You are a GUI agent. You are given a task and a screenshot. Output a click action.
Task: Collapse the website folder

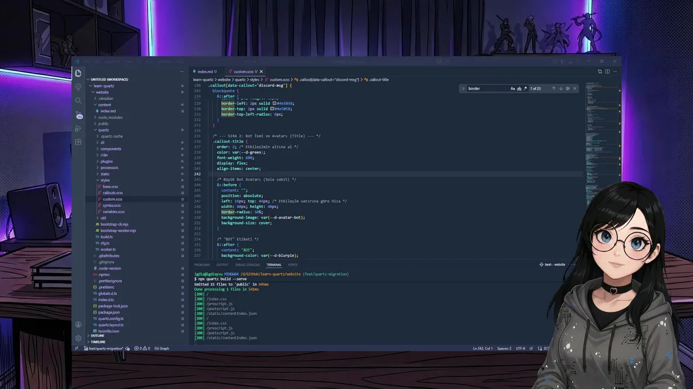tap(102, 92)
